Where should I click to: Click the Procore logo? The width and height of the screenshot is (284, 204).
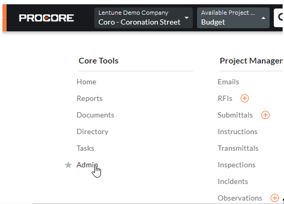[46, 18]
